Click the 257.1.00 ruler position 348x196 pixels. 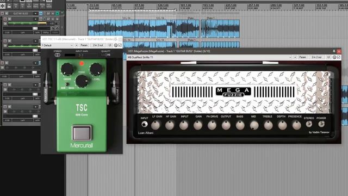pyautogui.click(x=253, y=5)
